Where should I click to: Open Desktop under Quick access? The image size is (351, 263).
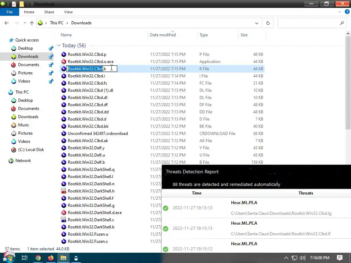coord(25,48)
